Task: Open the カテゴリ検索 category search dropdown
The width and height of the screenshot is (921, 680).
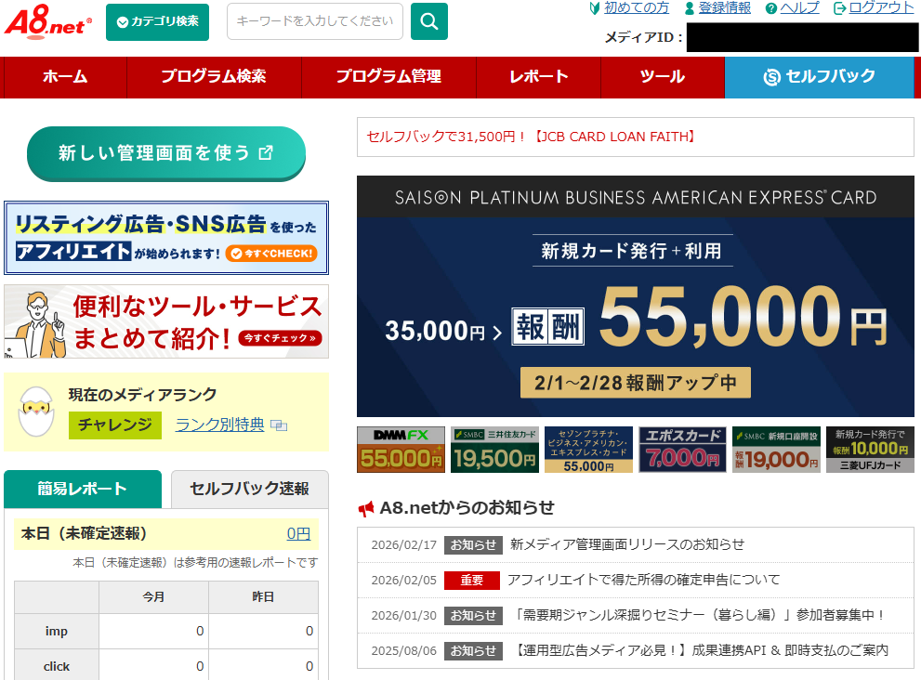Action: pos(157,21)
